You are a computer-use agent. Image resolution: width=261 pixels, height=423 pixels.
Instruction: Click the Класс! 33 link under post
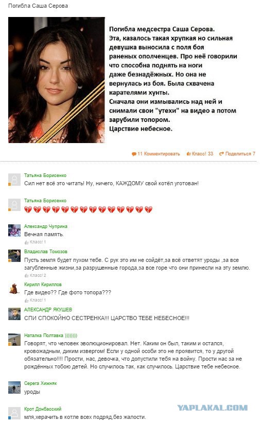pyautogui.click(x=200, y=154)
